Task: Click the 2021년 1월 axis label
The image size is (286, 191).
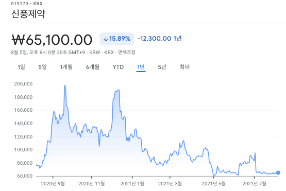Action: (132, 183)
